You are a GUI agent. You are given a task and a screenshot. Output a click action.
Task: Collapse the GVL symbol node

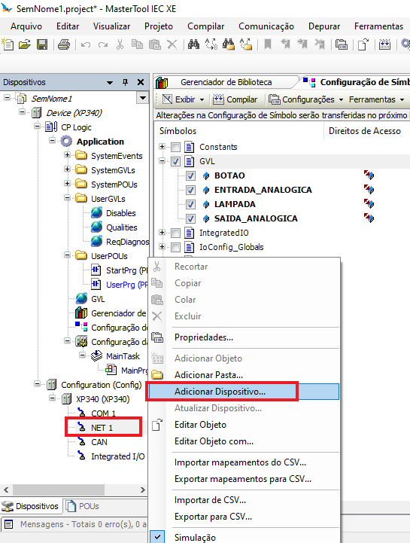[x=162, y=160]
